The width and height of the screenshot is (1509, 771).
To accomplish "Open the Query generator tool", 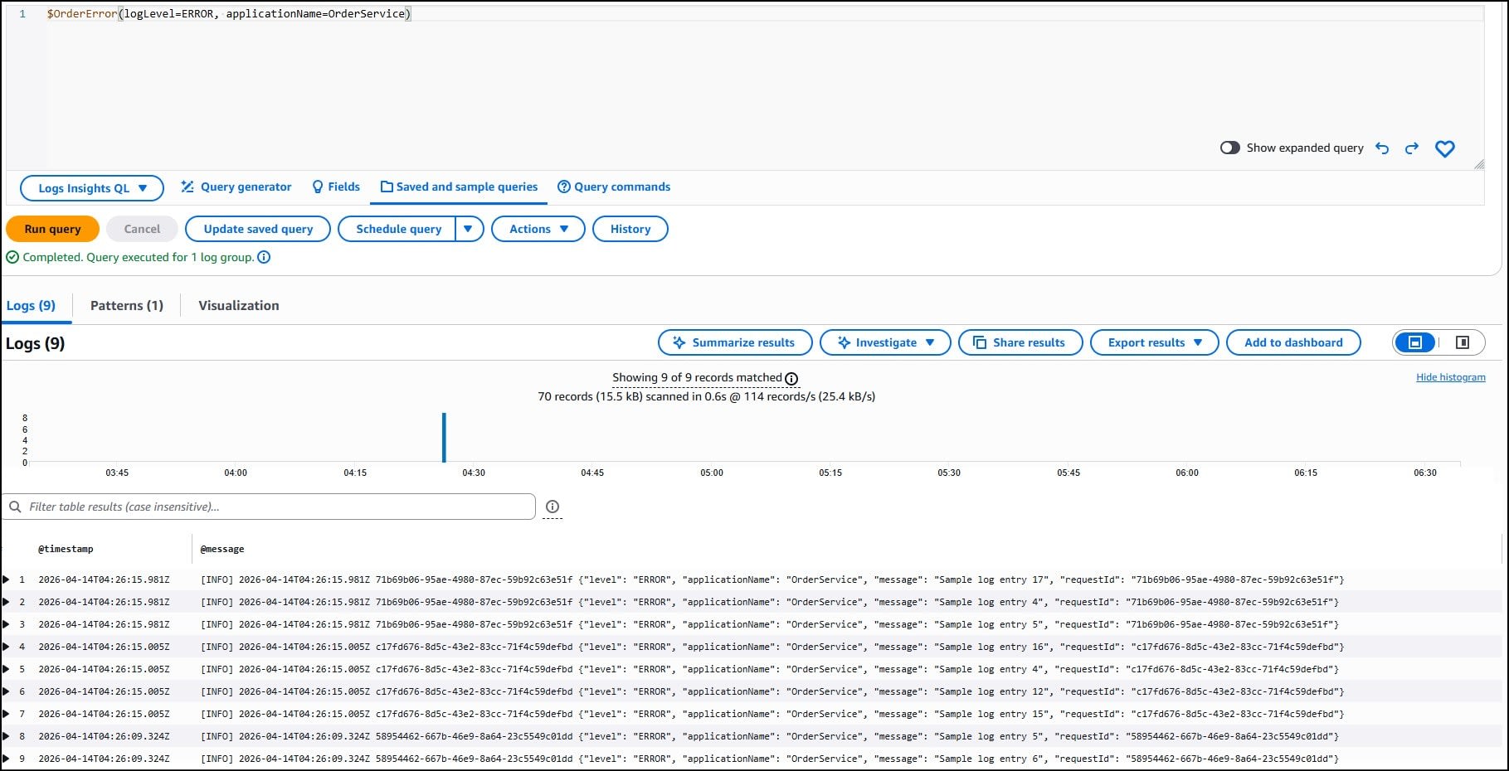I will pos(236,187).
